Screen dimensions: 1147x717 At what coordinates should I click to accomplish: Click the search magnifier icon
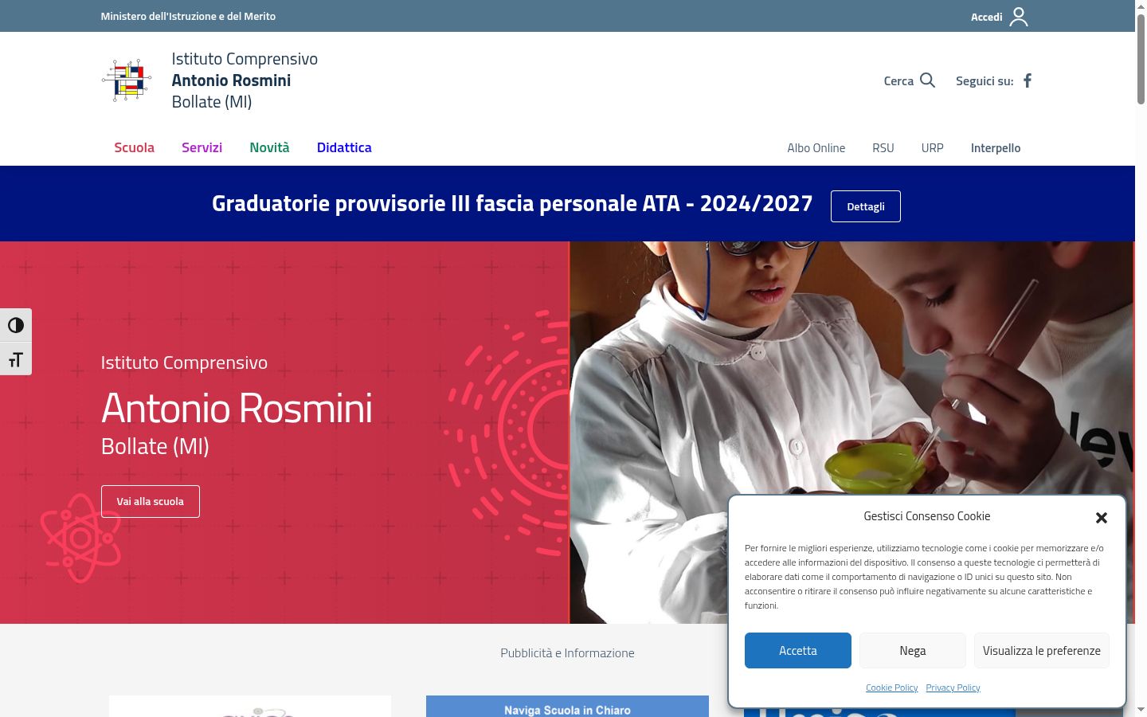coord(927,80)
